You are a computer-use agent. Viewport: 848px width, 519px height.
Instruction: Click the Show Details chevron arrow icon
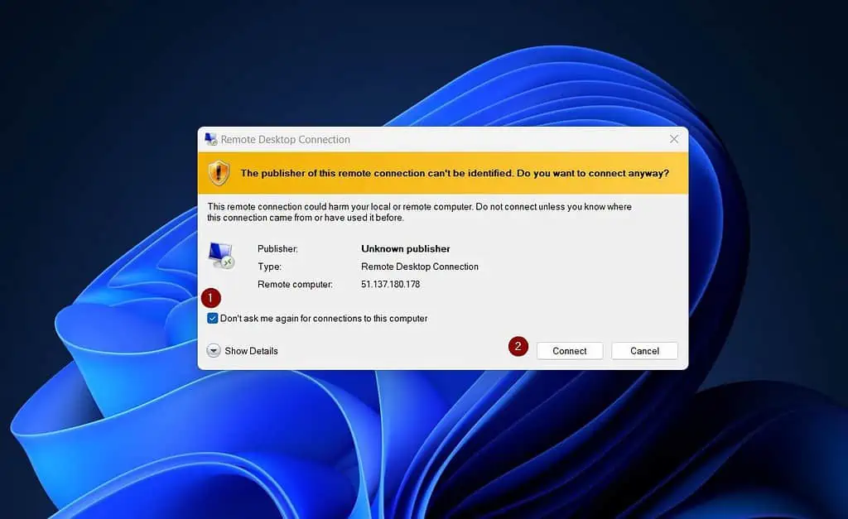213,351
